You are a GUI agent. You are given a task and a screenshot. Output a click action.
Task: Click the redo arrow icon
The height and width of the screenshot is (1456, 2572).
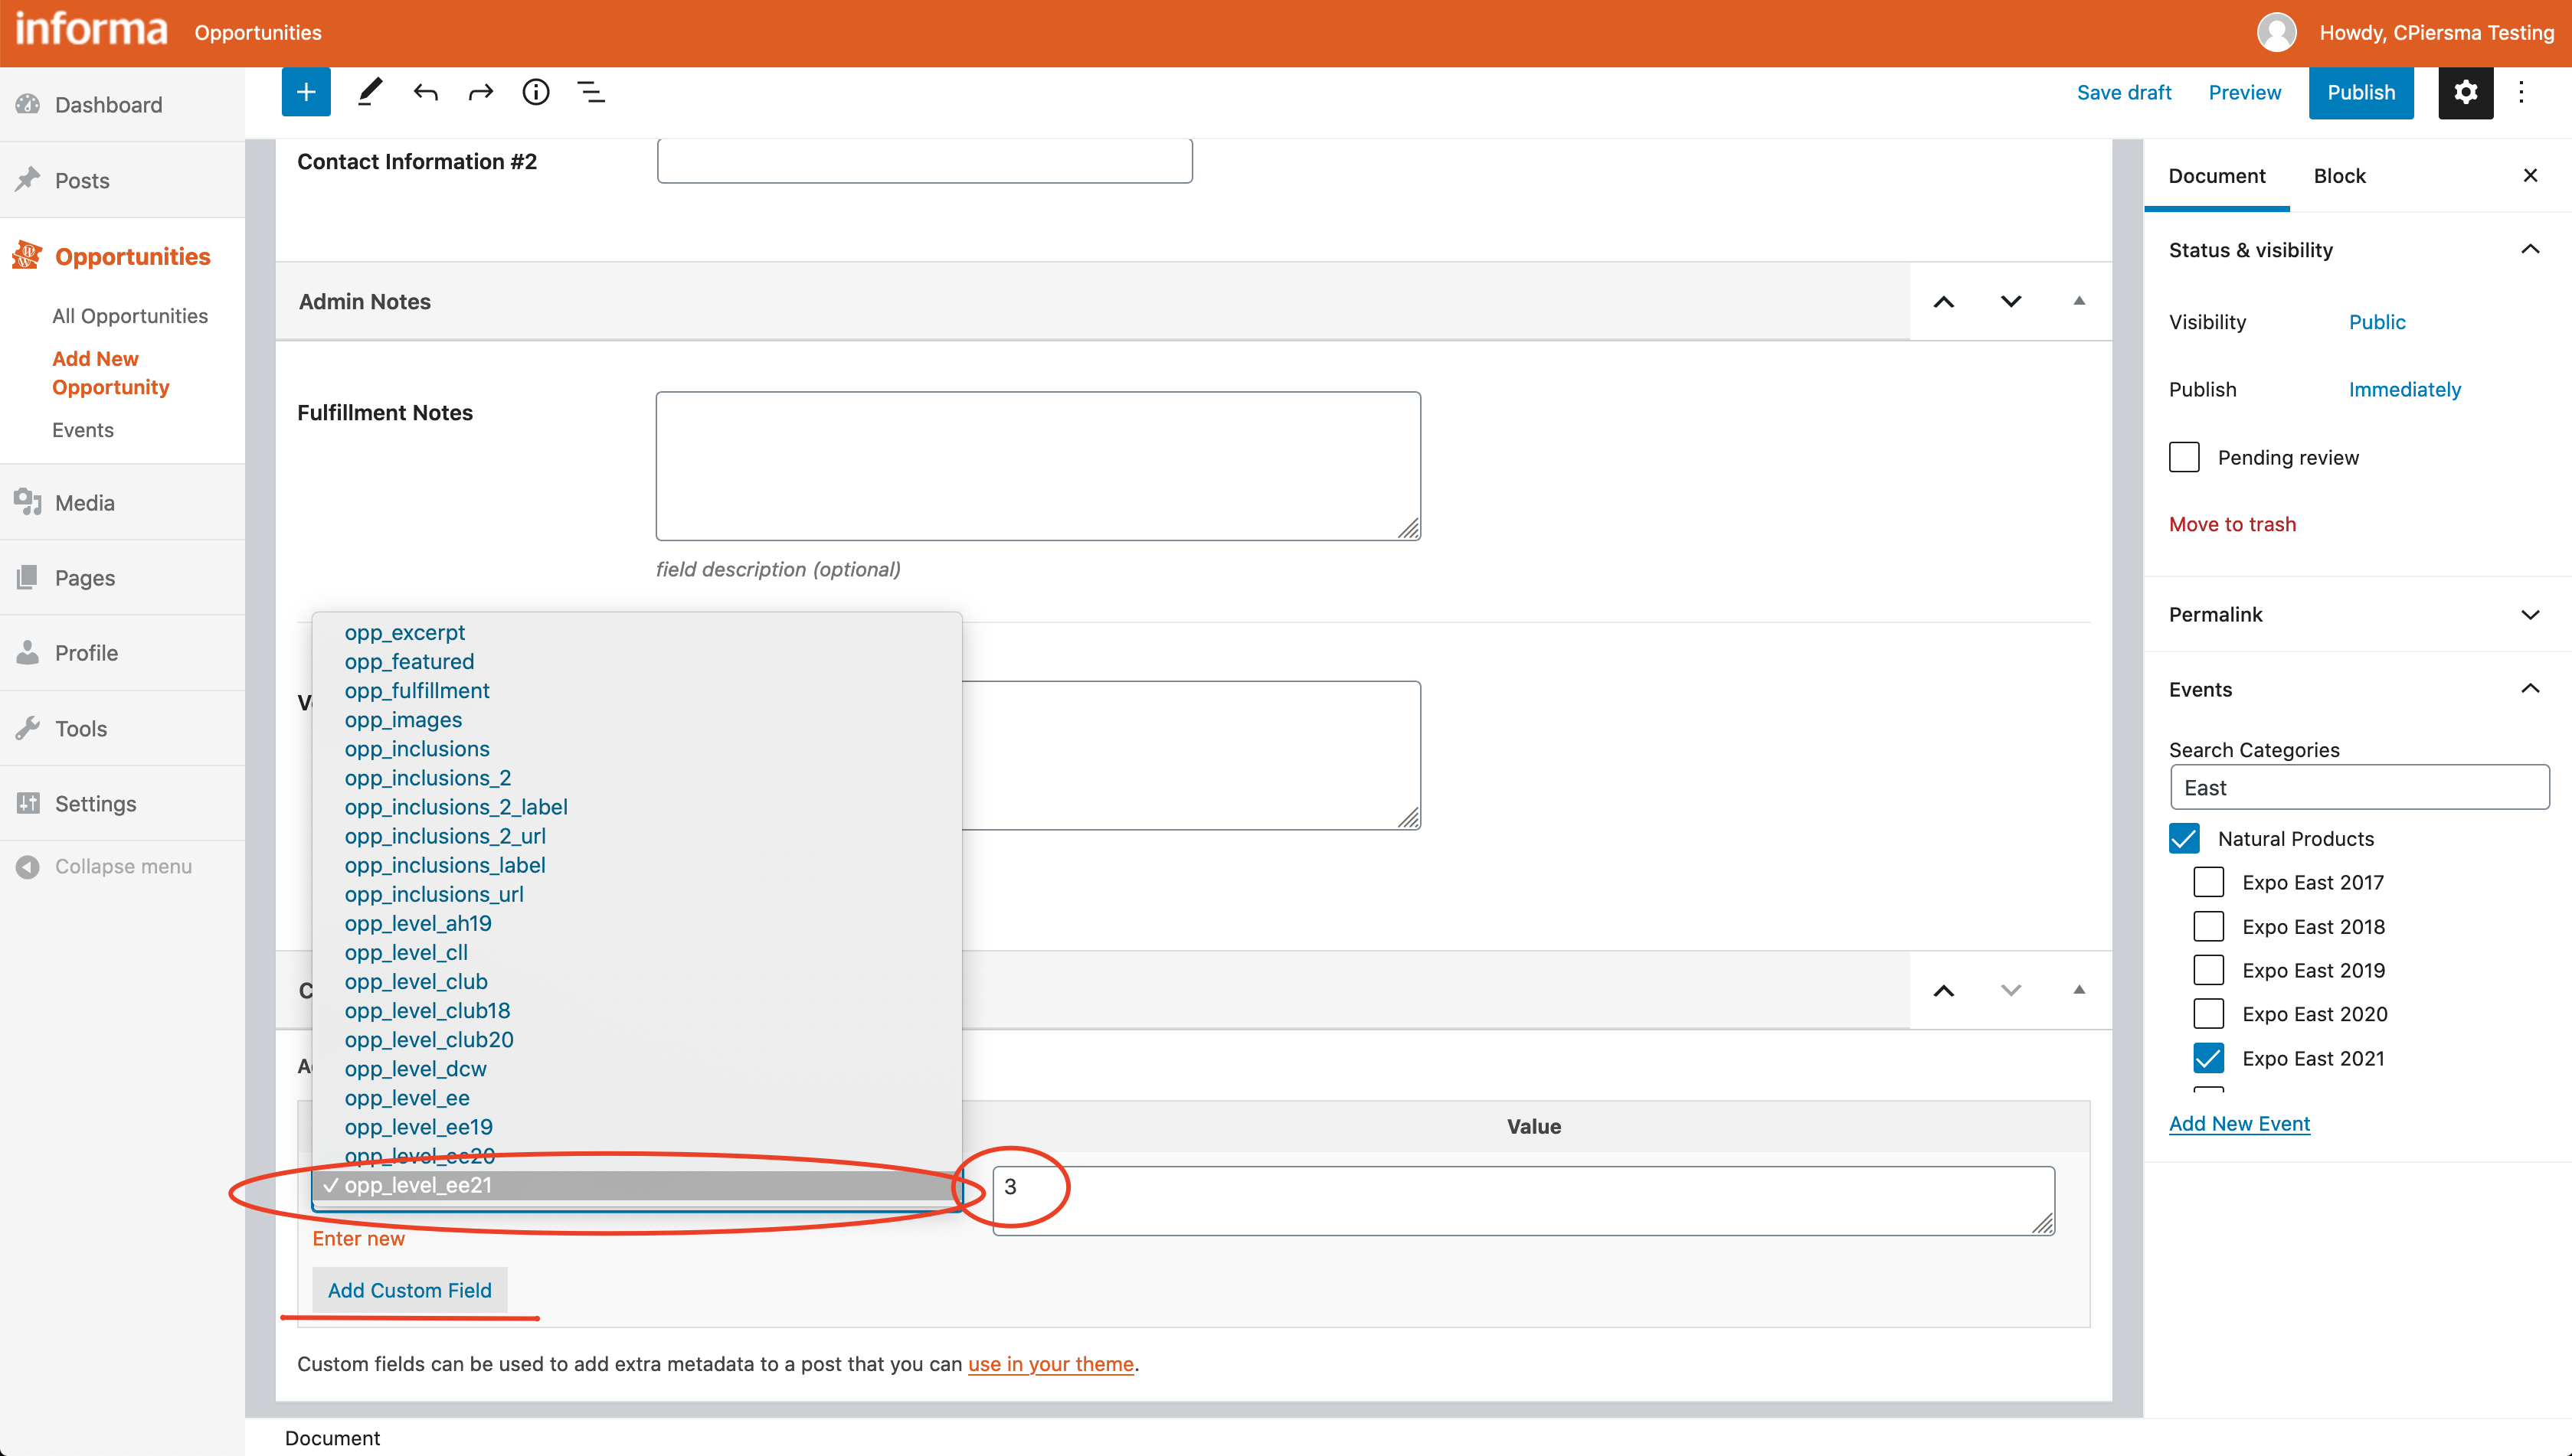coord(479,93)
